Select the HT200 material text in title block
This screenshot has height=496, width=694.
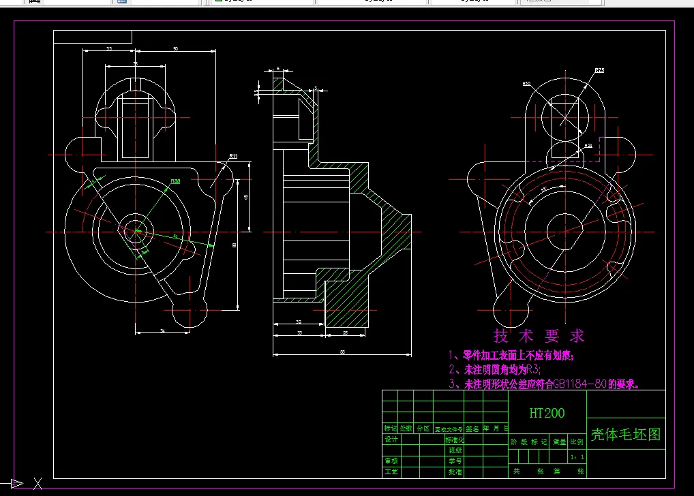tap(547, 414)
